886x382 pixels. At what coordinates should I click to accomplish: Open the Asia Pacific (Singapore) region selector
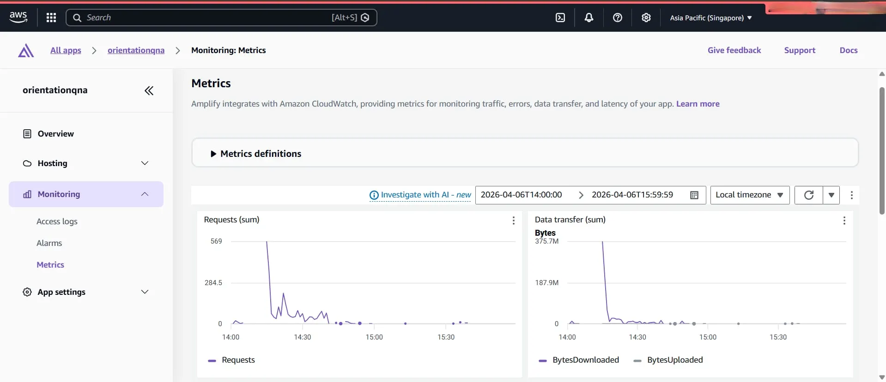pyautogui.click(x=711, y=18)
